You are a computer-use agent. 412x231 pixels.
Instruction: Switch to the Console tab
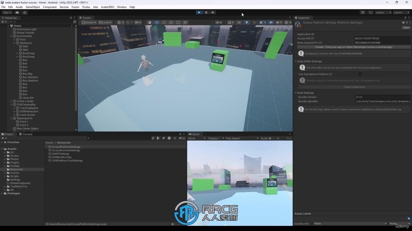click(25, 134)
